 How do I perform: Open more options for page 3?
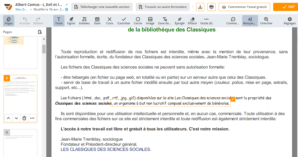coord(32,118)
